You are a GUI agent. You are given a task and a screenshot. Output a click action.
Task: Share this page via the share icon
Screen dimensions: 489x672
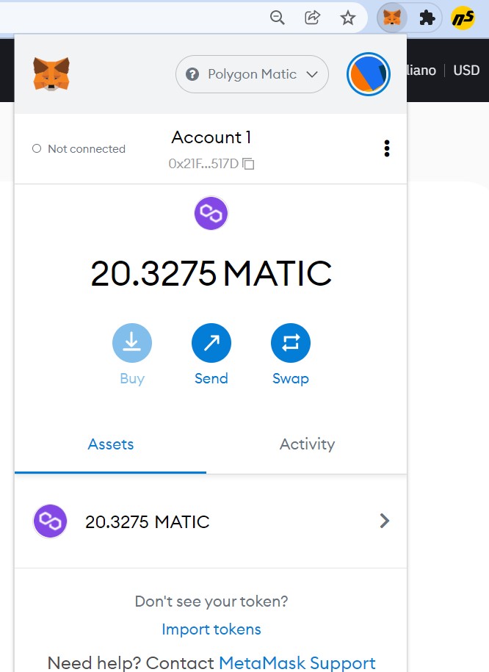[x=312, y=18]
